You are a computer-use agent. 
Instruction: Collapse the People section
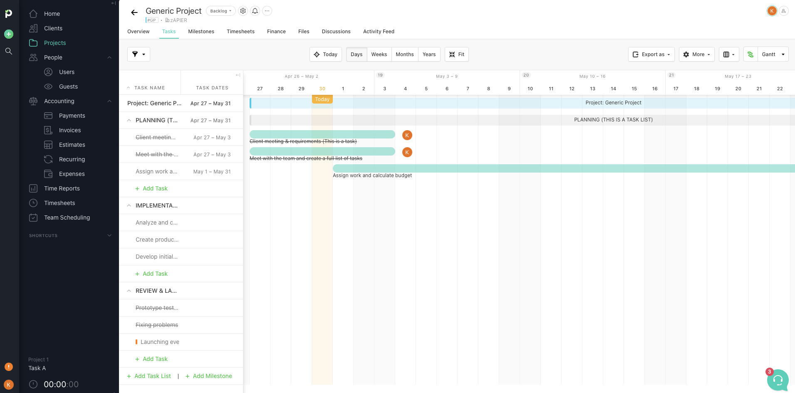[109, 57]
